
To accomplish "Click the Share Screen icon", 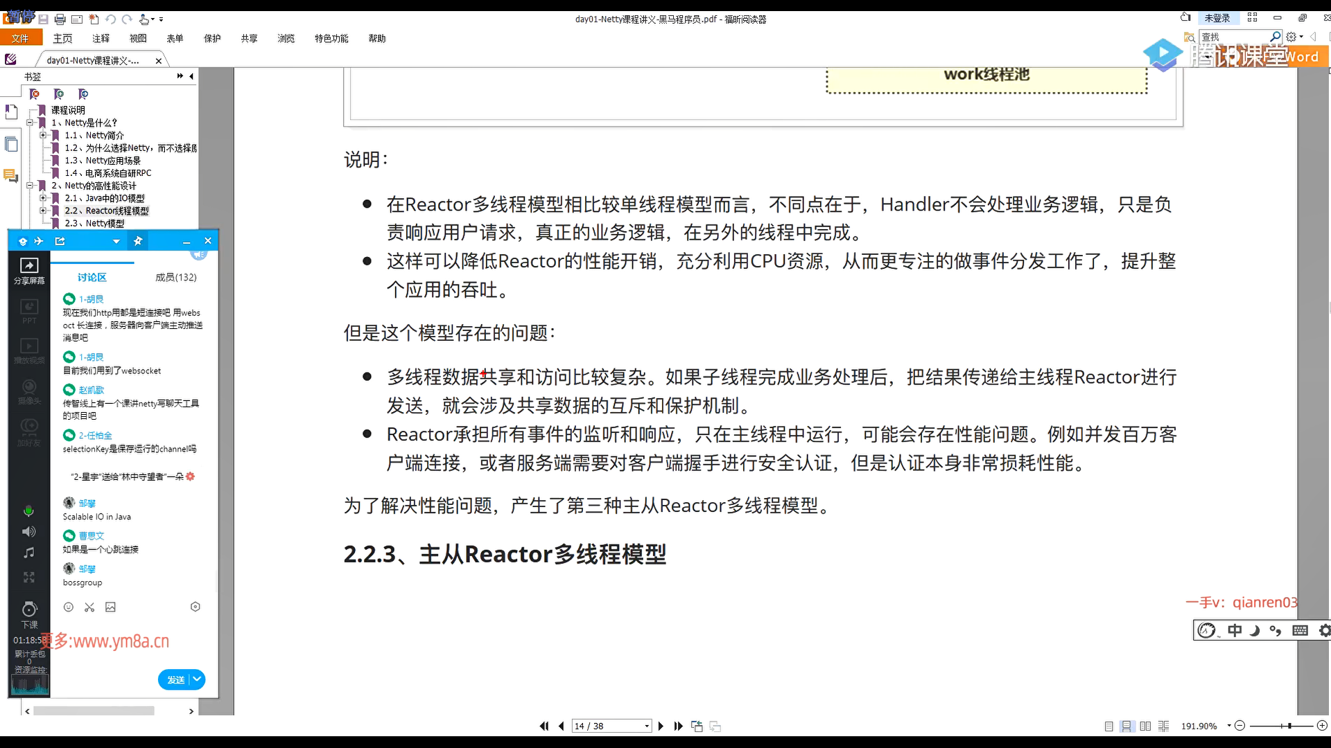I will point(29,266).
